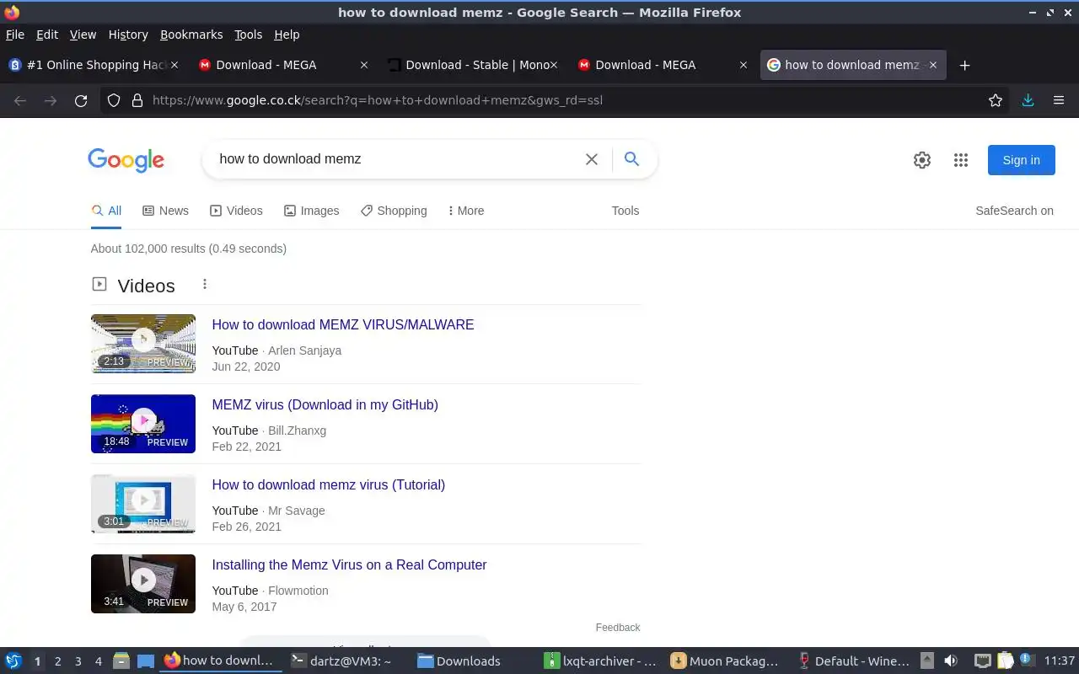Bookmark this page with the star icon

996,100
